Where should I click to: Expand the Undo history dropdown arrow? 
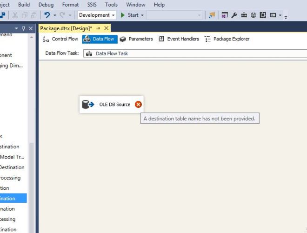pyautogui.click(x=54, y=15)
